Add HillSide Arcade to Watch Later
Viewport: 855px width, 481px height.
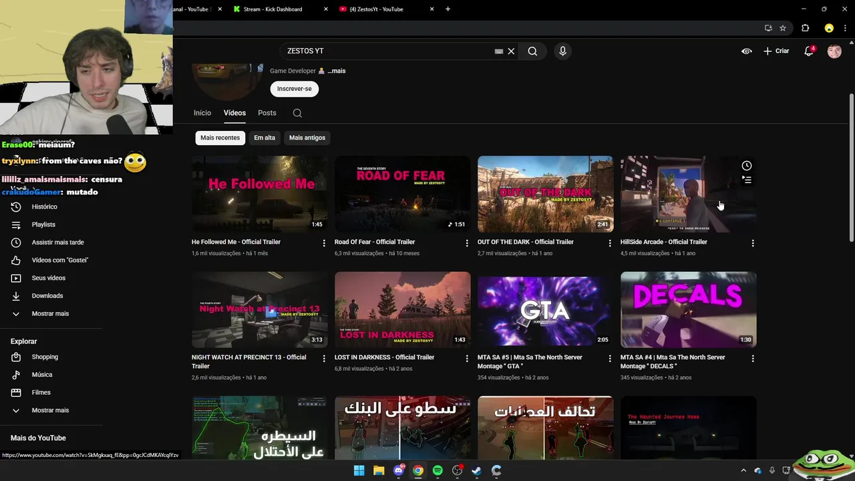click(747, 166)
